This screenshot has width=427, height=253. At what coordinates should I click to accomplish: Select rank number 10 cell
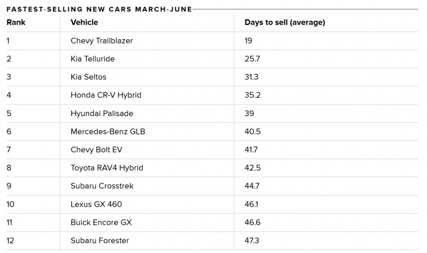click(x=10, y=204)
